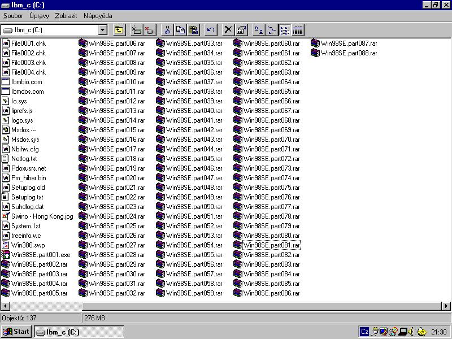Click the Properties toolbar icon
The width and height of the screenshot is (452, 339).
pos(241,30)
